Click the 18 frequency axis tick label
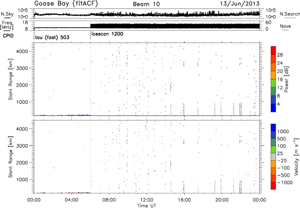The image size is (300, 208). (25, 23)
